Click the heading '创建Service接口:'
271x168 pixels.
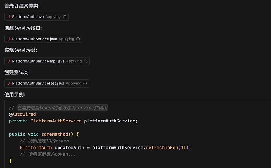[23, 28]
